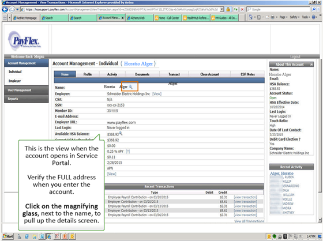The width and height of the screenshot is (323, 241).
Task: Open the recent pages dropdown arrow
Action: pyautogui.click(x=17, y=9)
